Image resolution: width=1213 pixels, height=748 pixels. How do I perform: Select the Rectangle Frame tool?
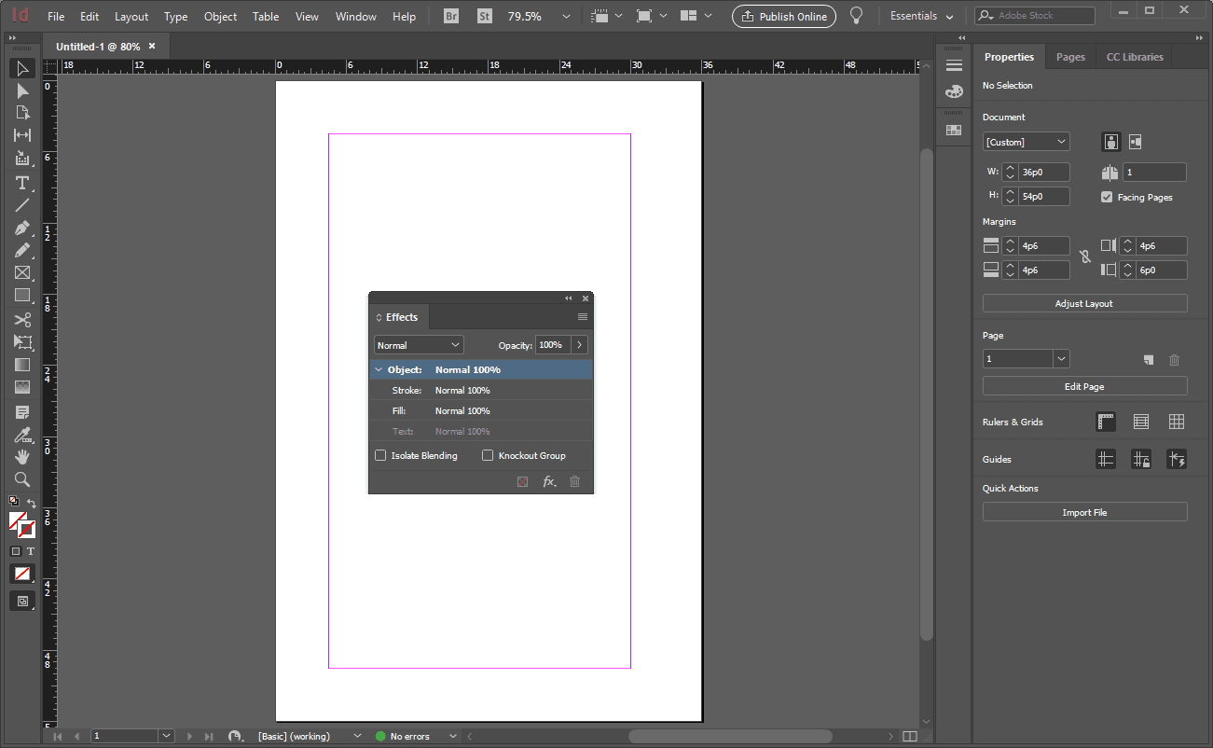pos(22,272)
